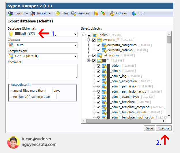Viewport: 180px width, 153px height.
Task: Click the _admin table icon
Action: click(x=104, y=71)
